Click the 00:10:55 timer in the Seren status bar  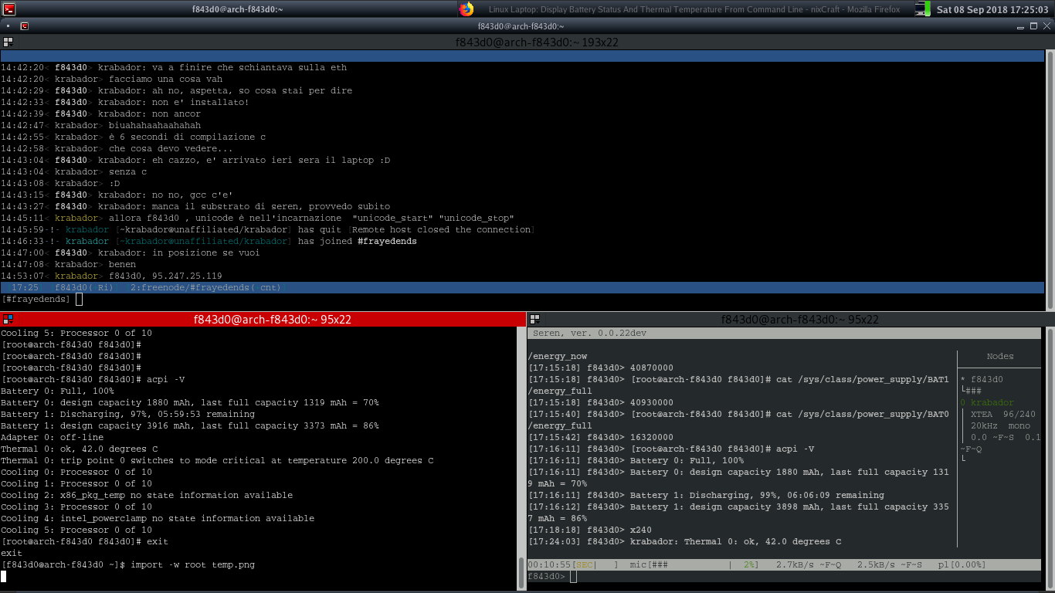tap(549, 565)
